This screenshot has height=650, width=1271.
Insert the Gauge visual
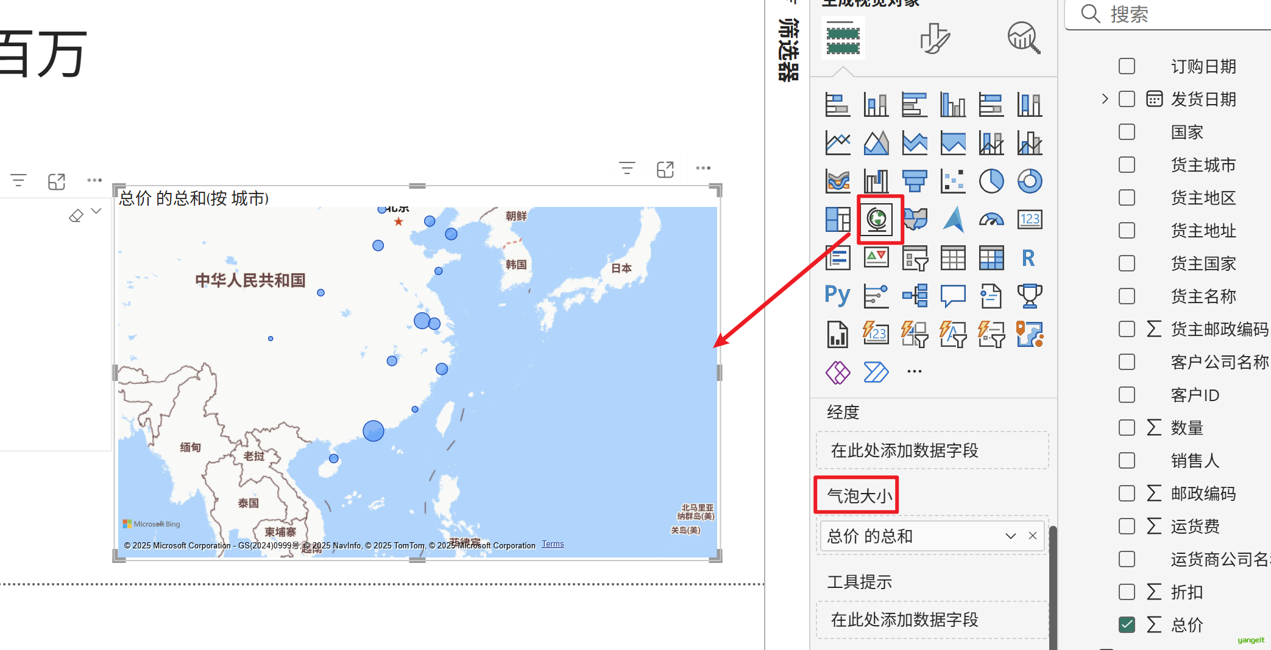[991, 219]
